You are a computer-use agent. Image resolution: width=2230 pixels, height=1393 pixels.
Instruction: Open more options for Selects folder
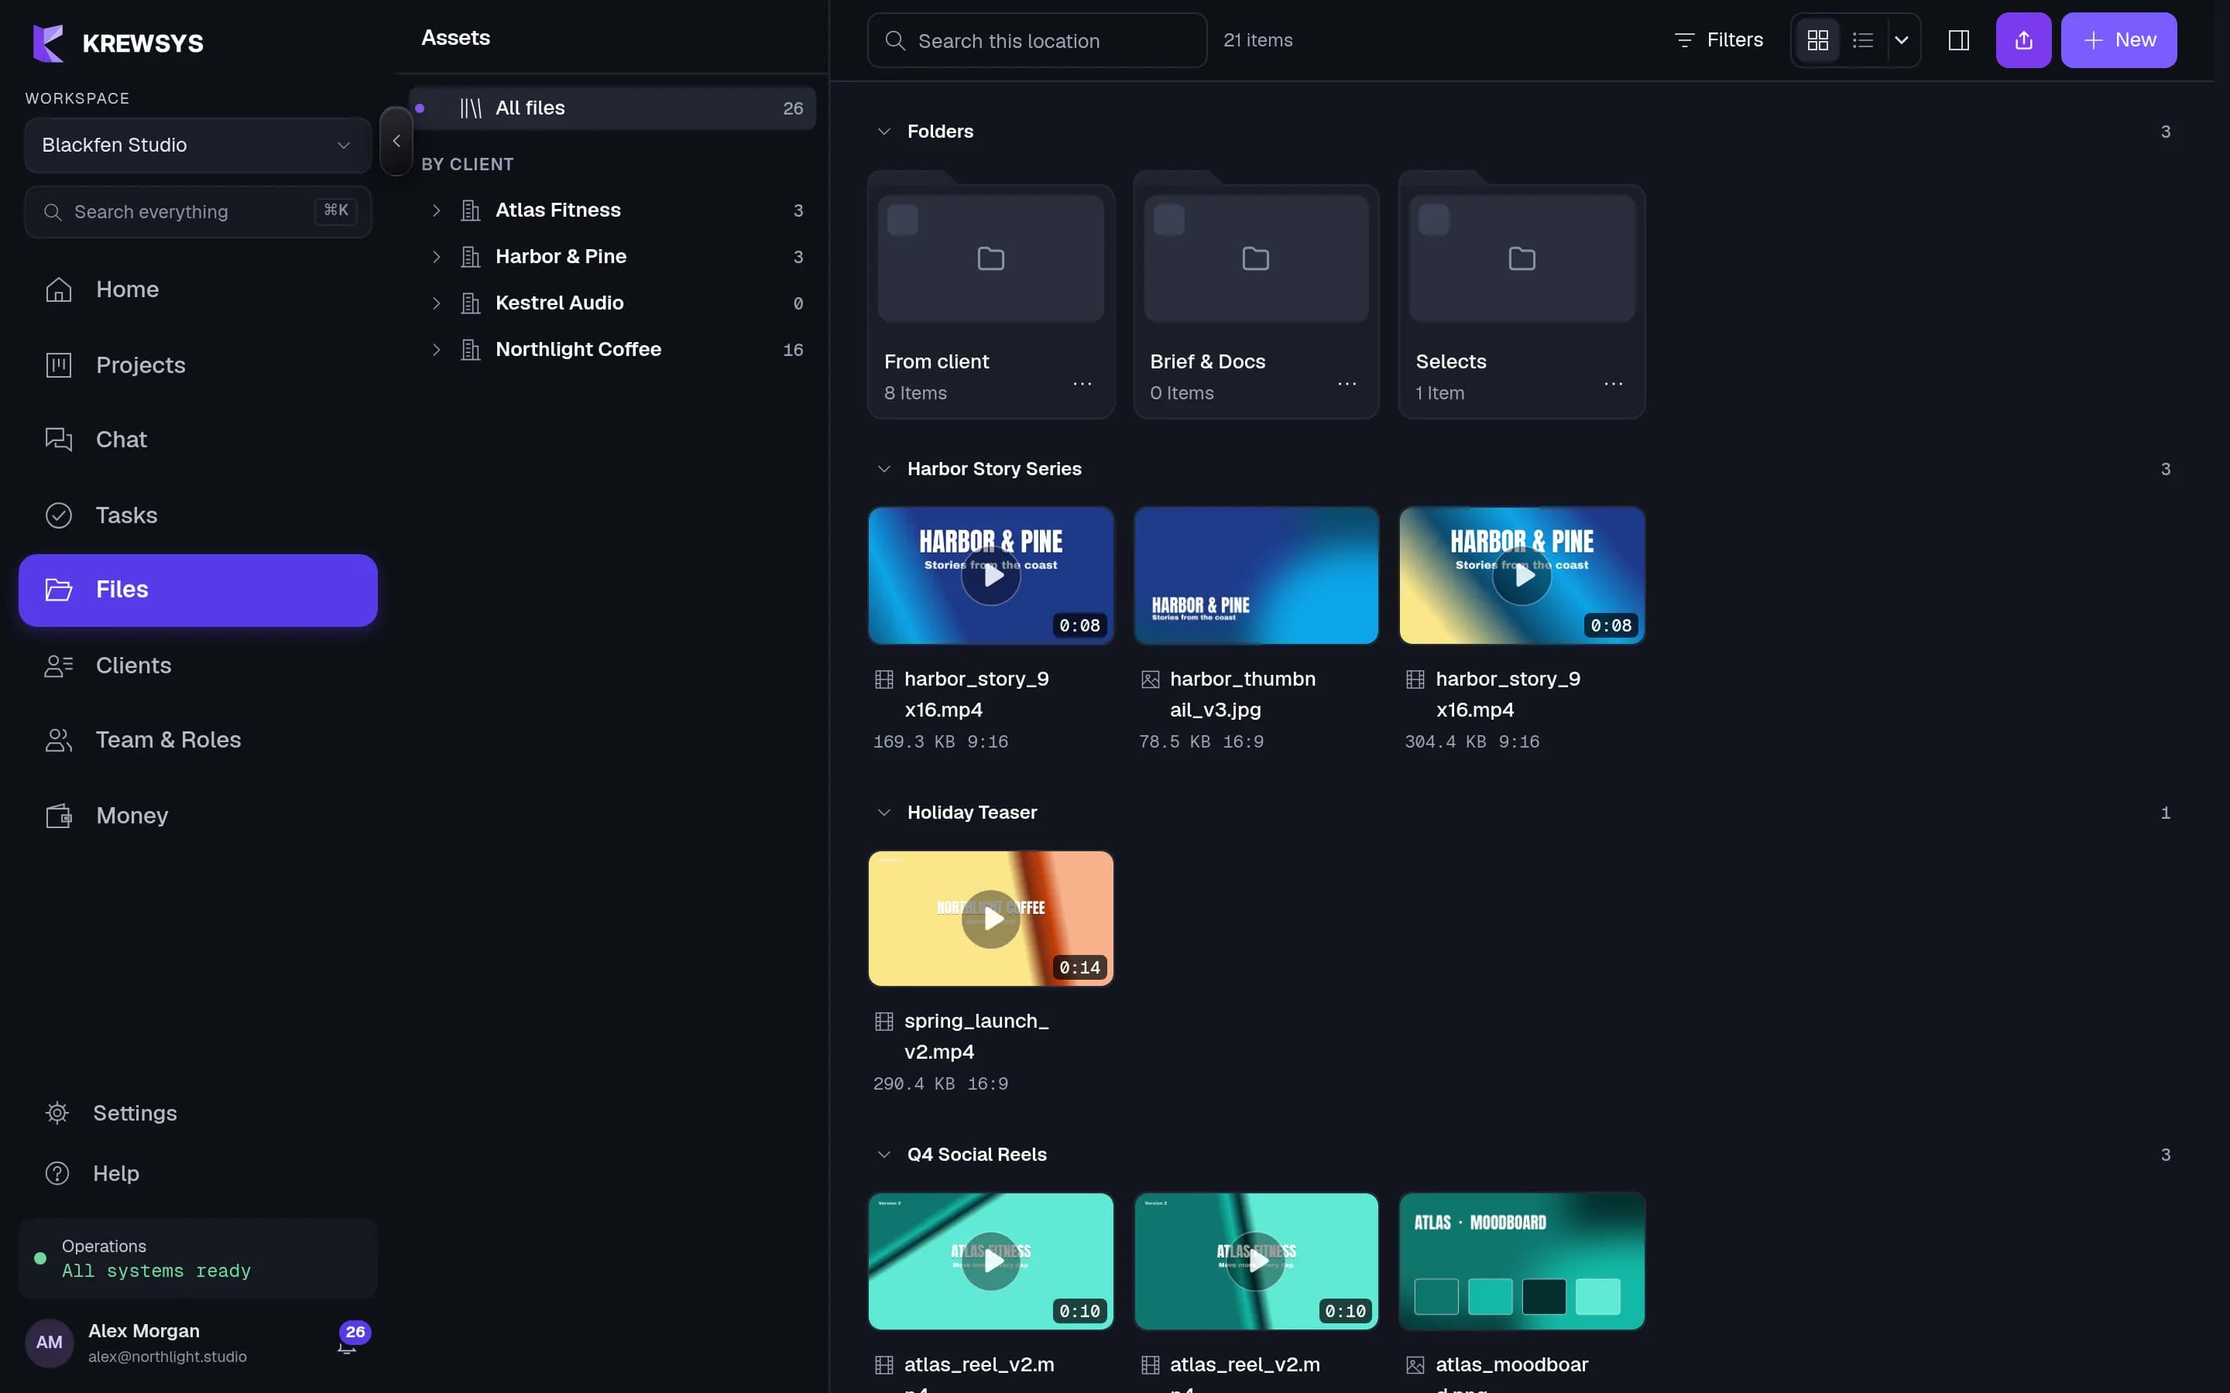tap(1613, 383)
